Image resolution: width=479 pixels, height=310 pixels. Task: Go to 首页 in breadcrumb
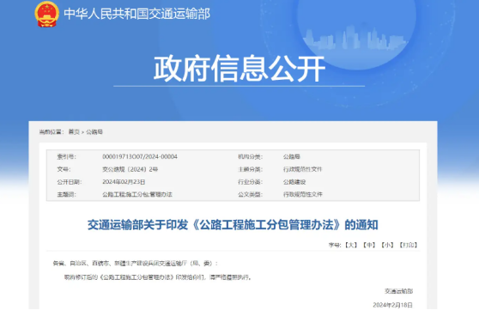74,131
